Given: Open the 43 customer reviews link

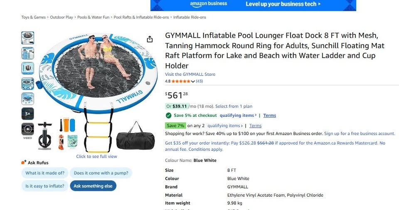Looking at the screenshot, I should click(x=199, y=81).
